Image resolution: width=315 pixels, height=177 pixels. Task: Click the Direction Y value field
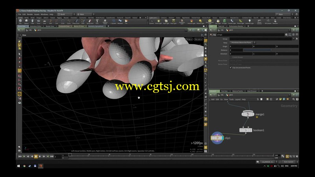[x=264, y=54]
